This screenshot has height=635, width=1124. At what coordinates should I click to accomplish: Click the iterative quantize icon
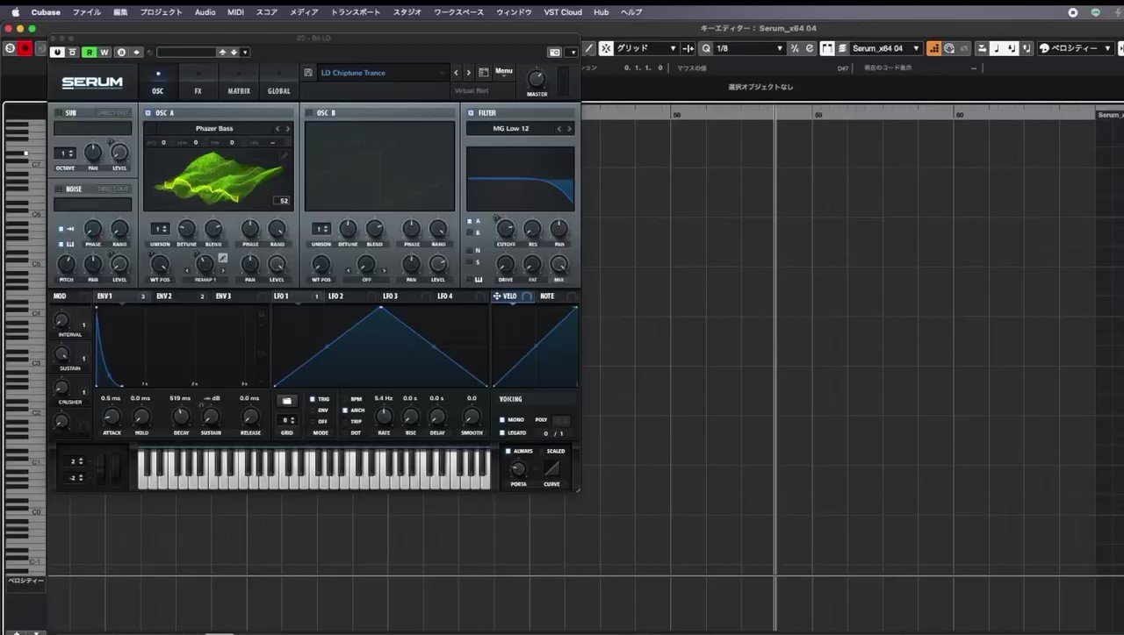tap(795, 48)
